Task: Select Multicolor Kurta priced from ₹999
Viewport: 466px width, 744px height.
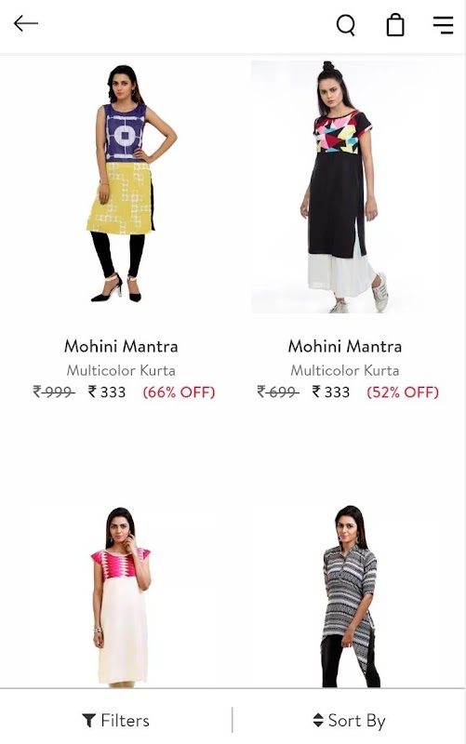Action: coord(121,370)
